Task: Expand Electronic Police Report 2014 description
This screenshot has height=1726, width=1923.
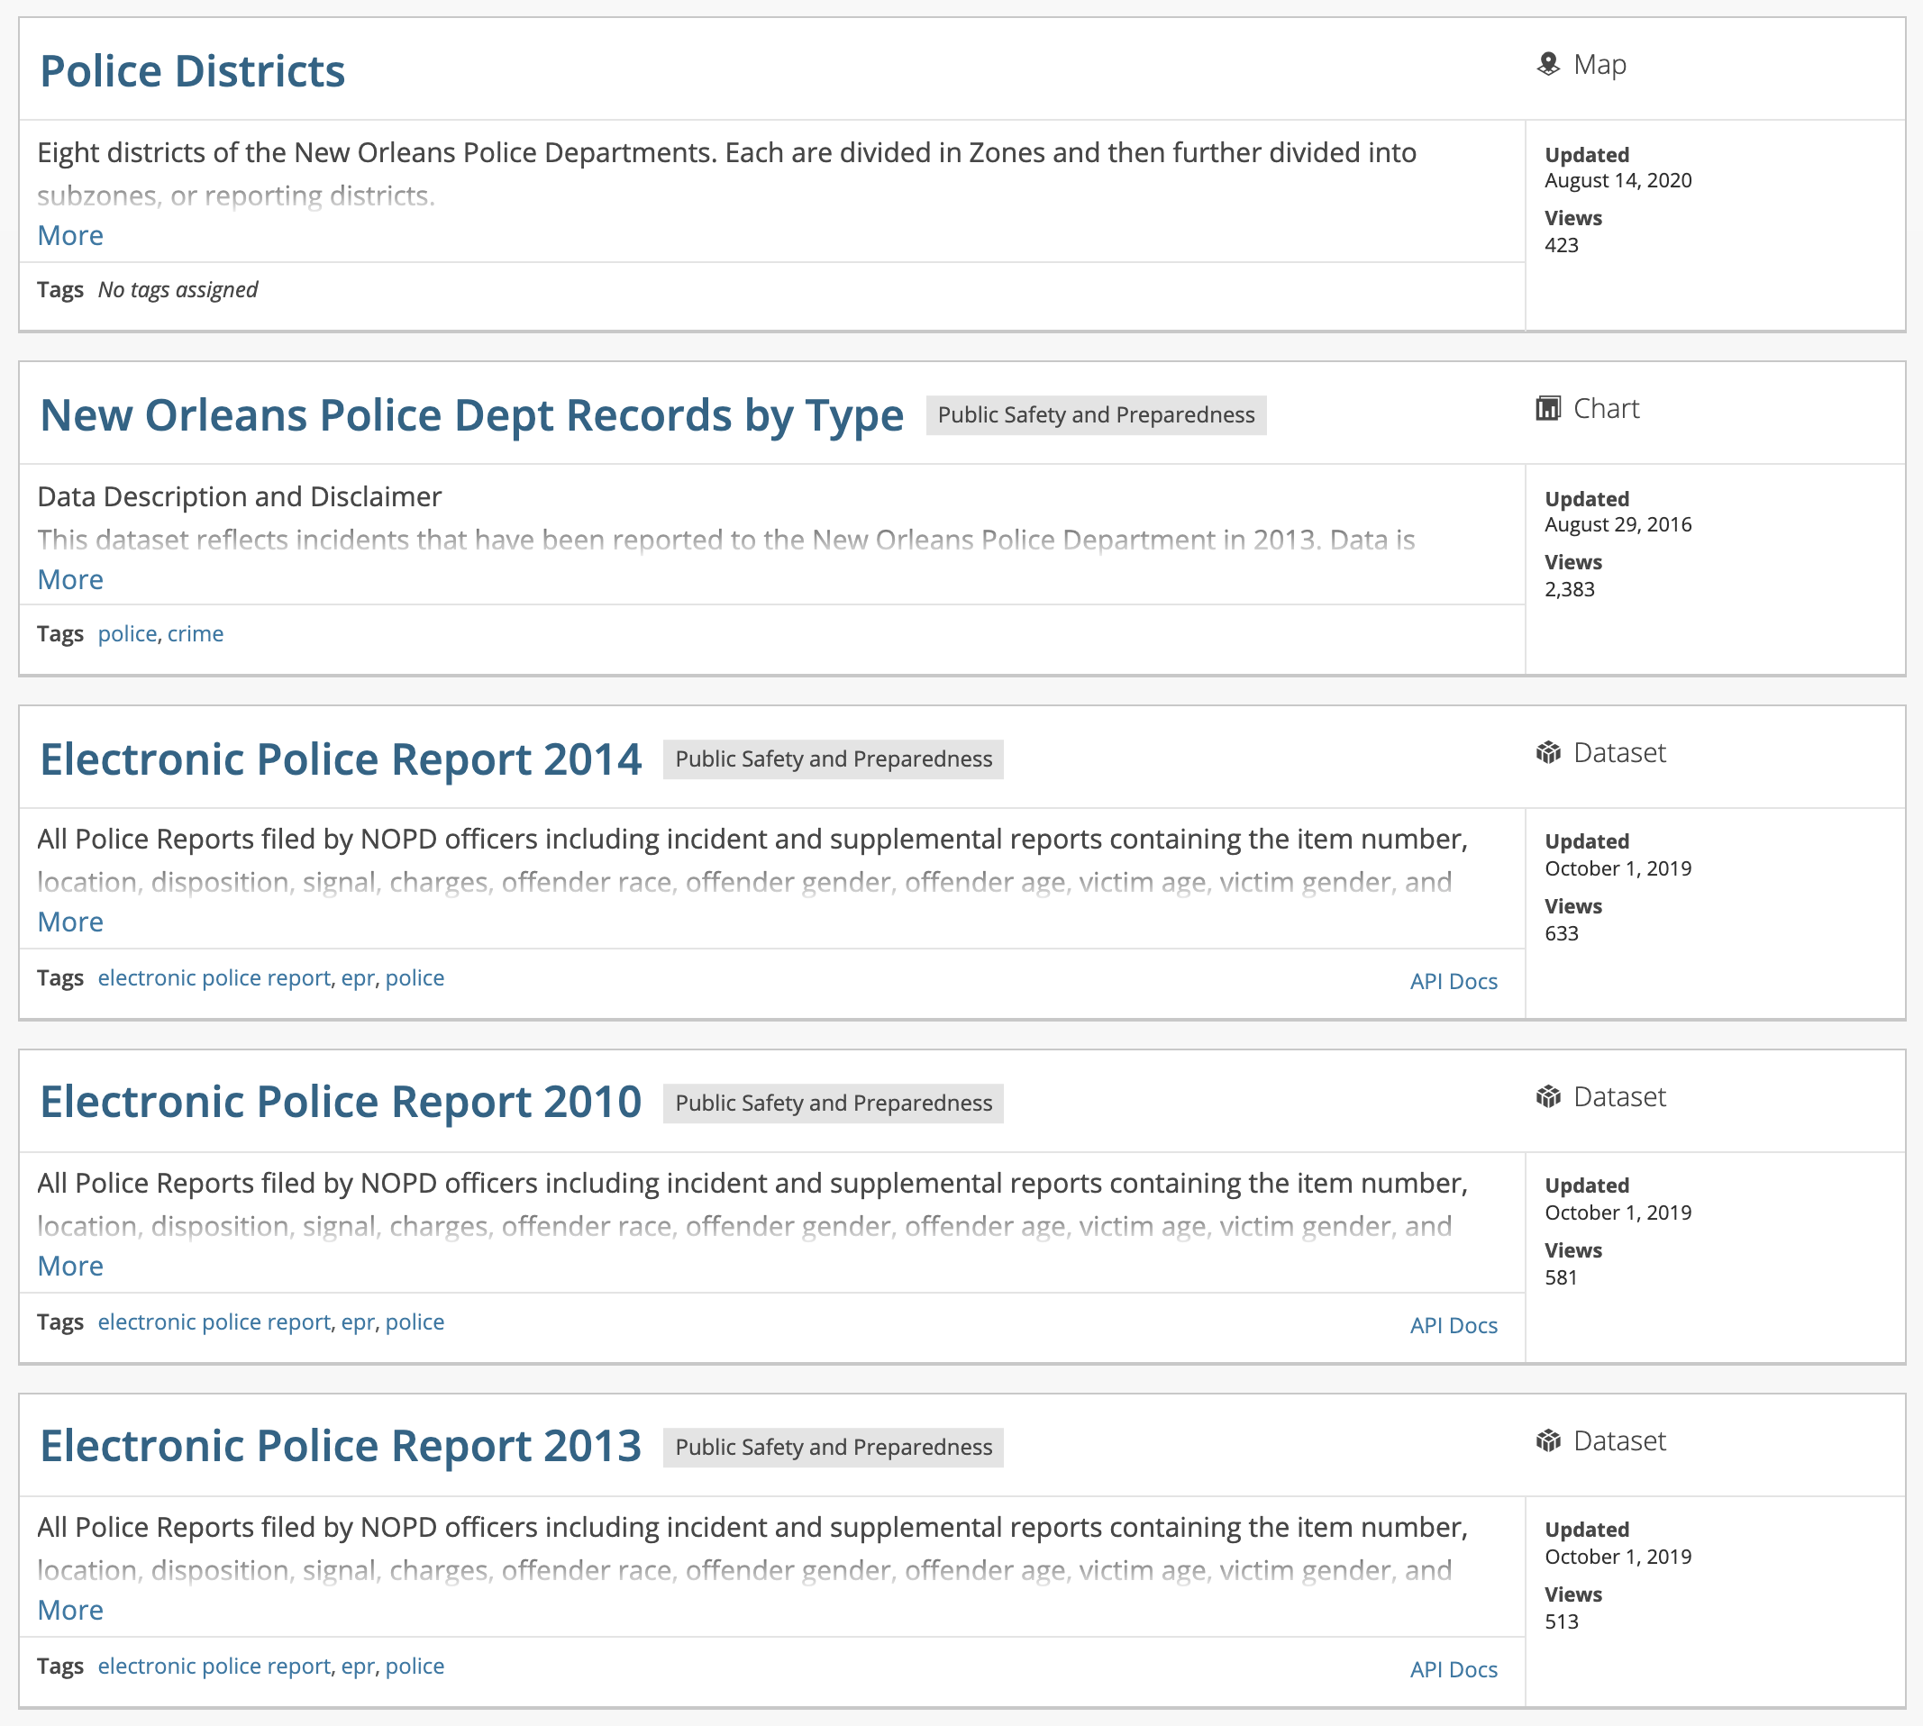Action: point(70,922)
